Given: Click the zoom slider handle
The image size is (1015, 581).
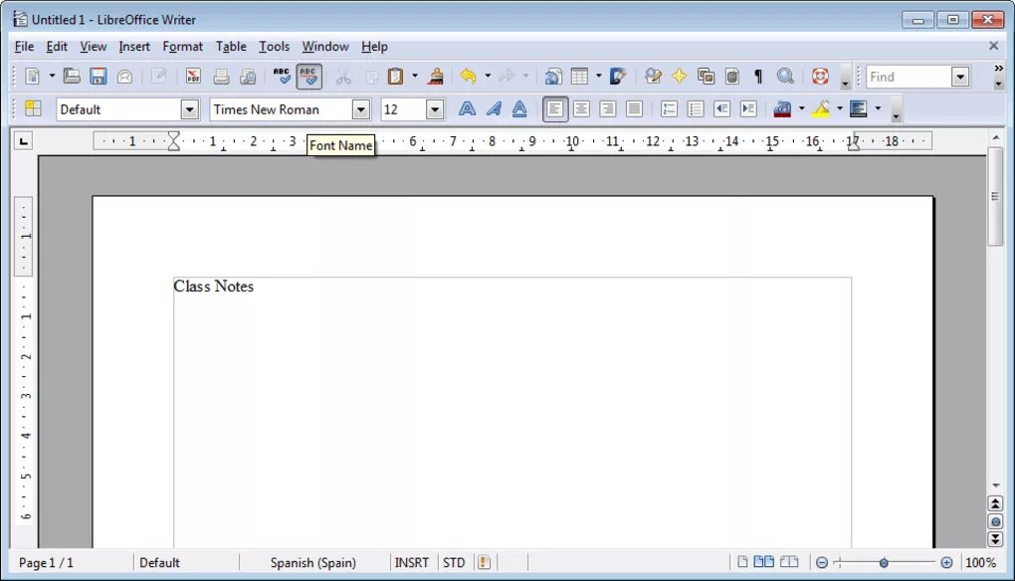Looking at the screenshot, I should (884, 563).
